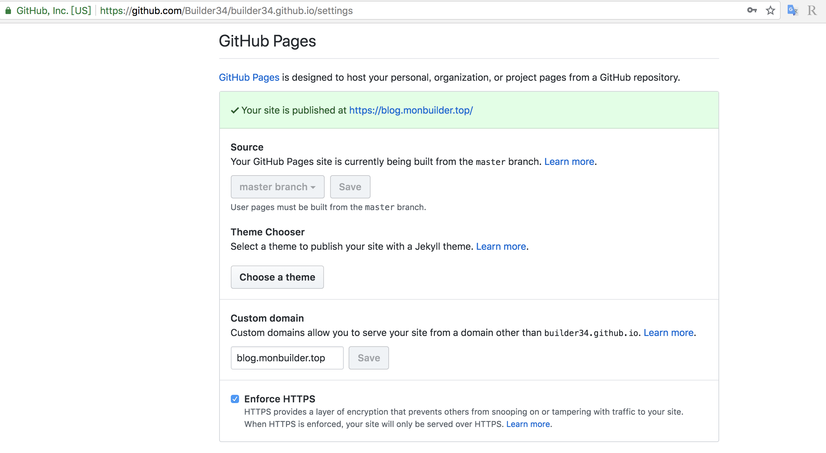
Task: Click the green checkmark in published banner
Action: point(235,110)
